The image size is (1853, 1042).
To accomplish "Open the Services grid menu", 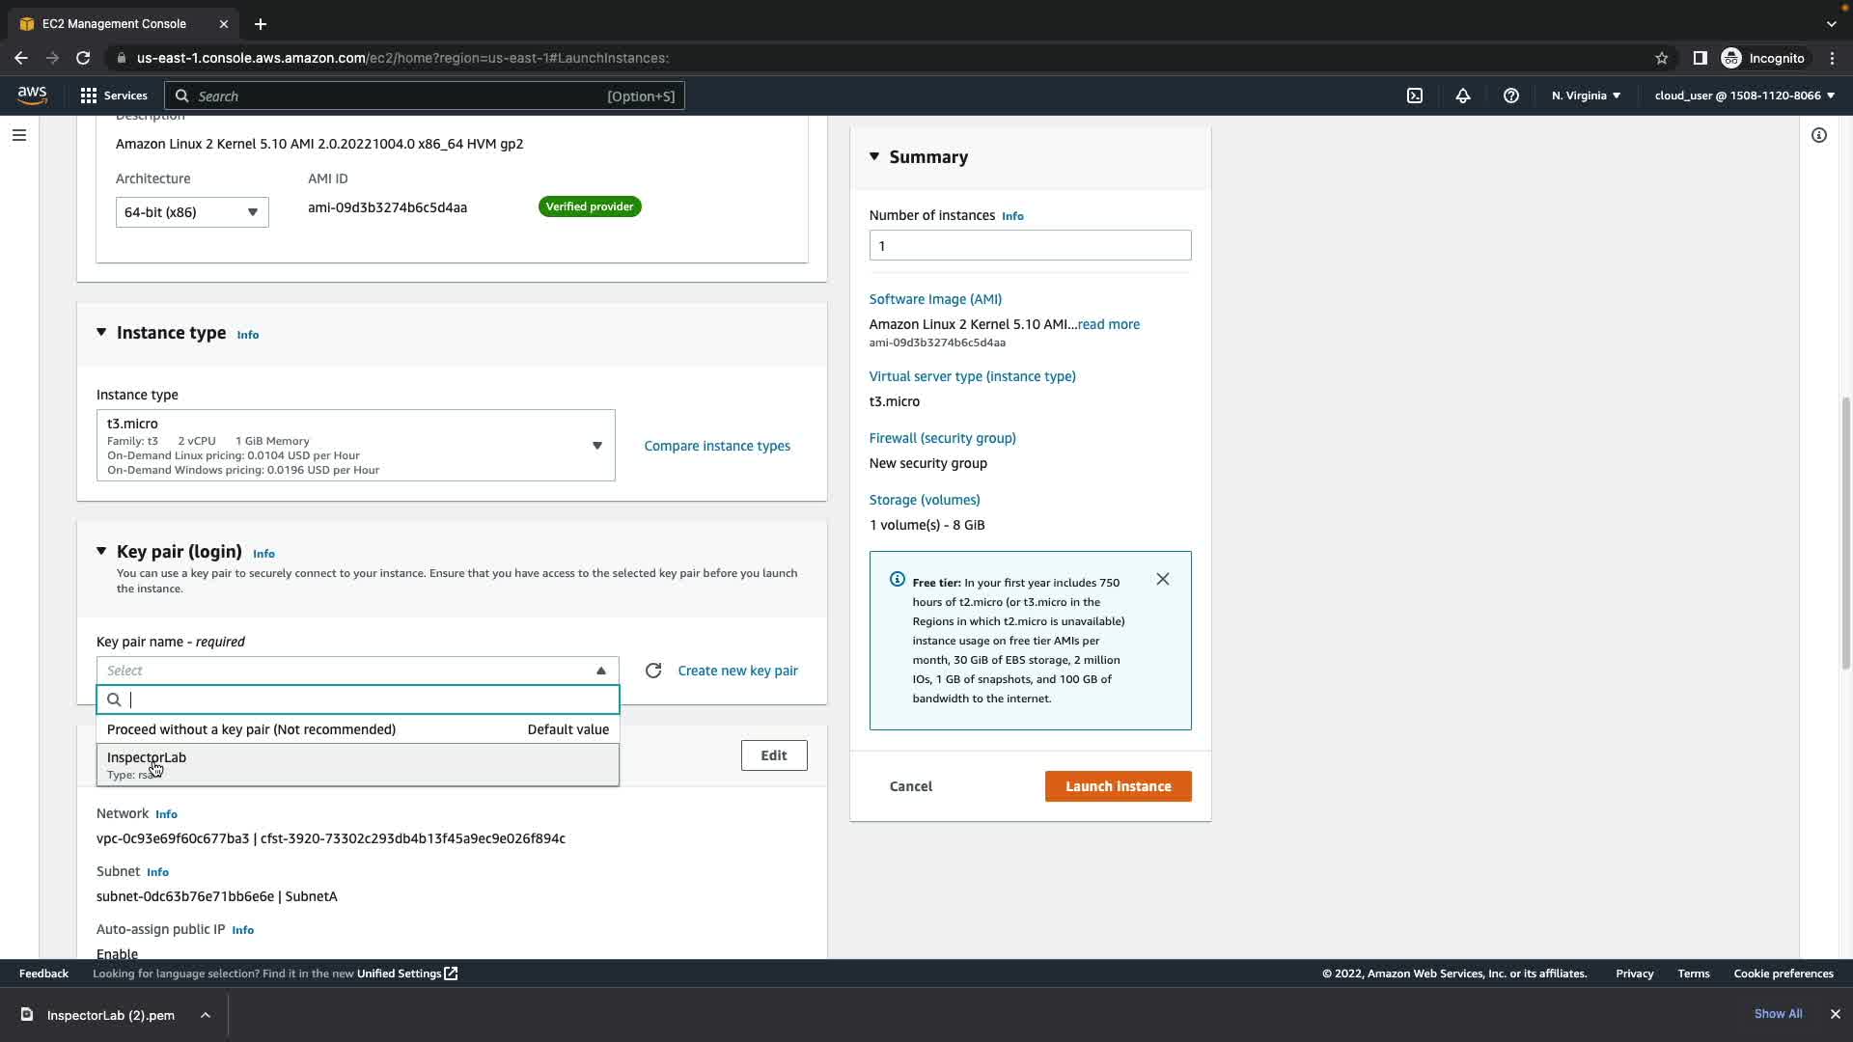I will tap(113, 96).
